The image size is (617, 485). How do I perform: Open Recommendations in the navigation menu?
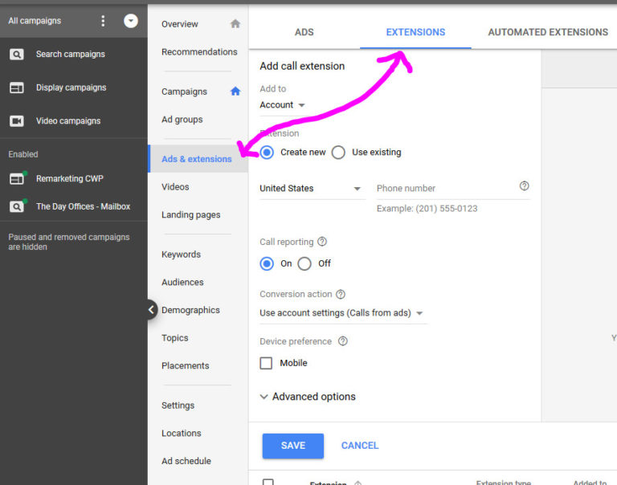[x=198, y=52]
